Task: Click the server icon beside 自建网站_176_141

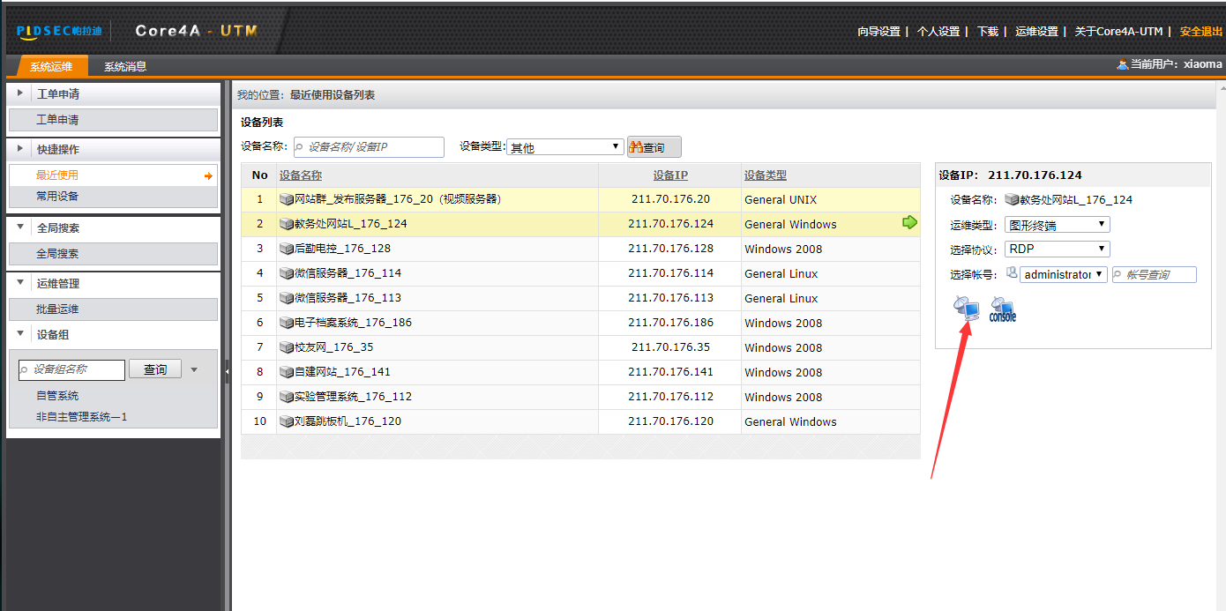Action: click(x=287, y=372)
